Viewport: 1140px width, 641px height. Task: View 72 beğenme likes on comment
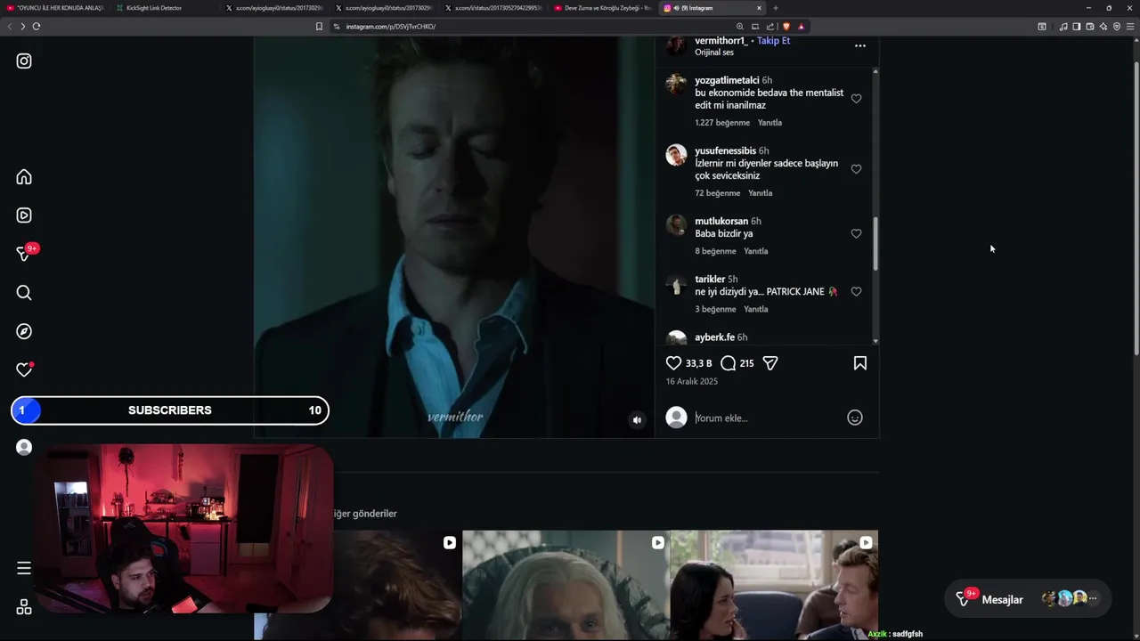coord(718,193)
